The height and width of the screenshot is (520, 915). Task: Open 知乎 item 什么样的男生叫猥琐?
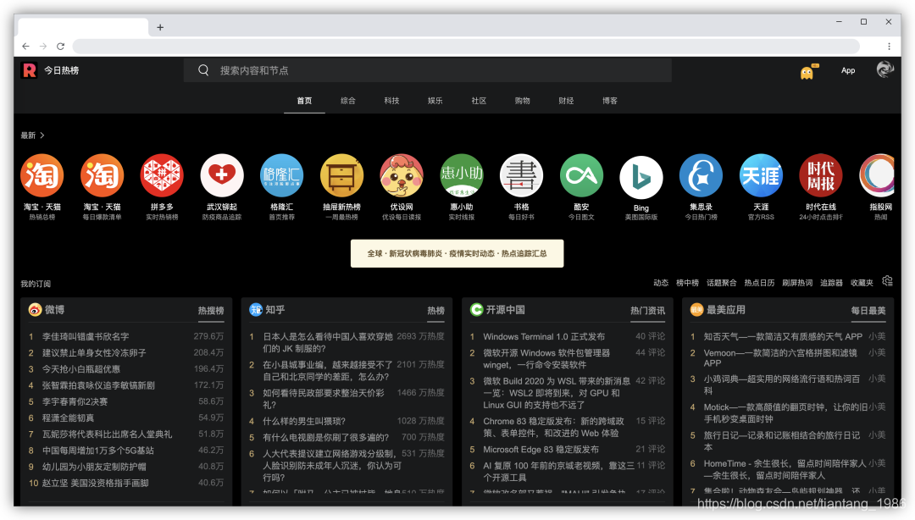(x=304, y=422)
